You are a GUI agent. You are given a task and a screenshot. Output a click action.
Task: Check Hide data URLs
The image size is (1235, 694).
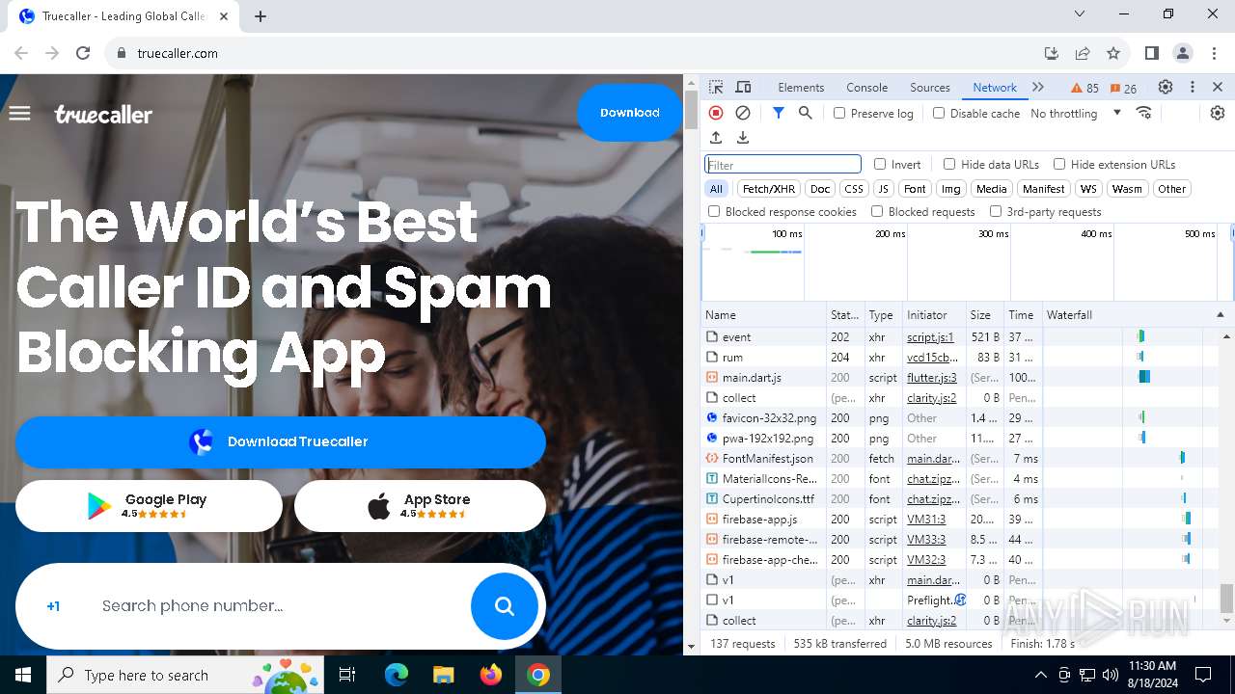[x=949, y=164]
